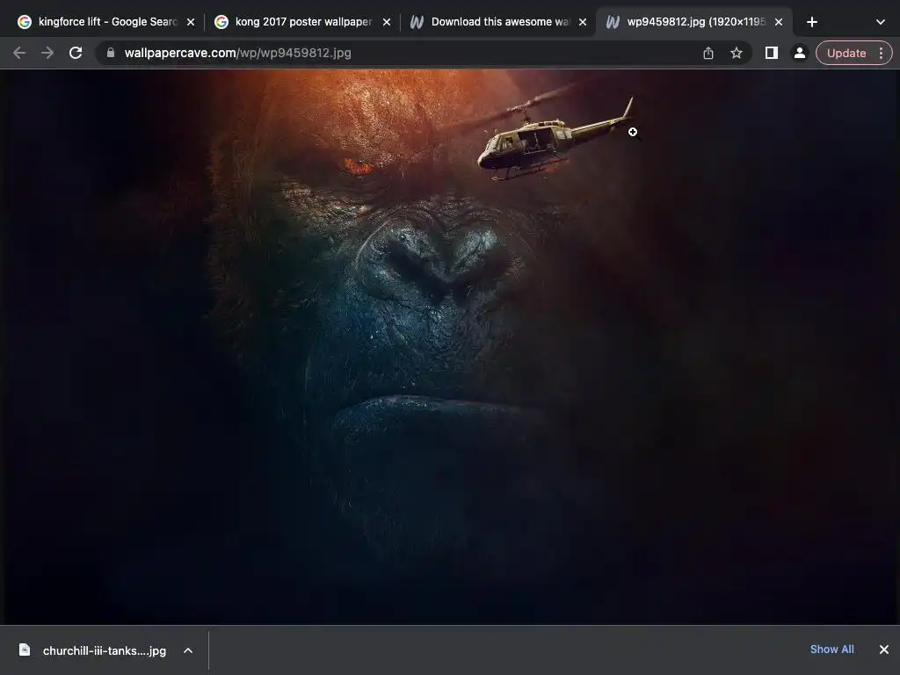Screen dimensions: 900x675
Task: Click the address bar URL
Action: pyautogui.click(x=237, y=53)
